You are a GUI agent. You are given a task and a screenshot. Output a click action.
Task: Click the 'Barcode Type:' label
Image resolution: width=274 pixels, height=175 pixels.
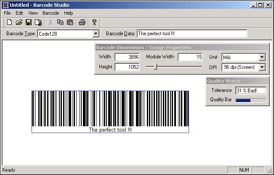(21, 34)
